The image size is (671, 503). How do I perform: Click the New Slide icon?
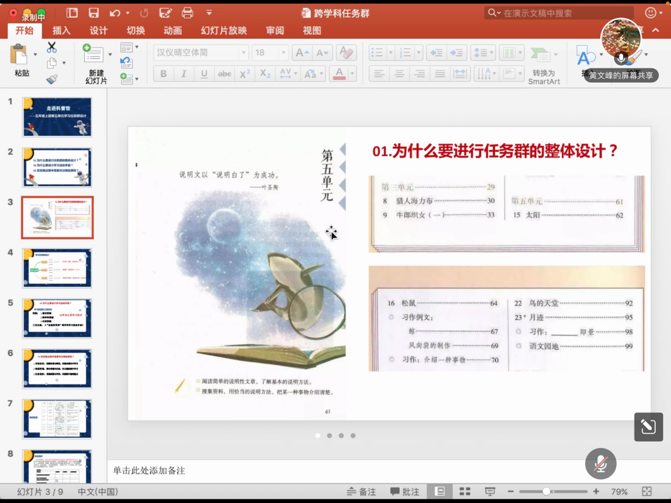pos(94,53)
